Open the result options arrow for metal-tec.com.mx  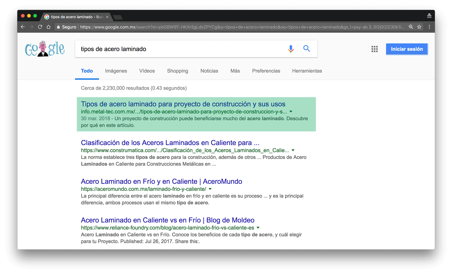291,111
